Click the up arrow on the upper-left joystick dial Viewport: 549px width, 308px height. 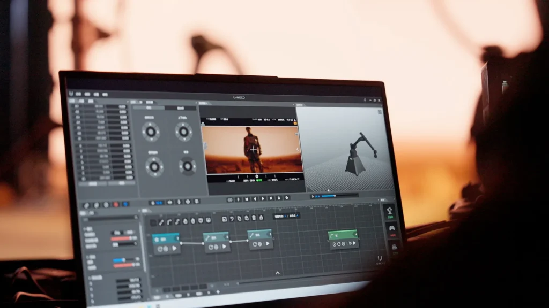coord(151,125)
